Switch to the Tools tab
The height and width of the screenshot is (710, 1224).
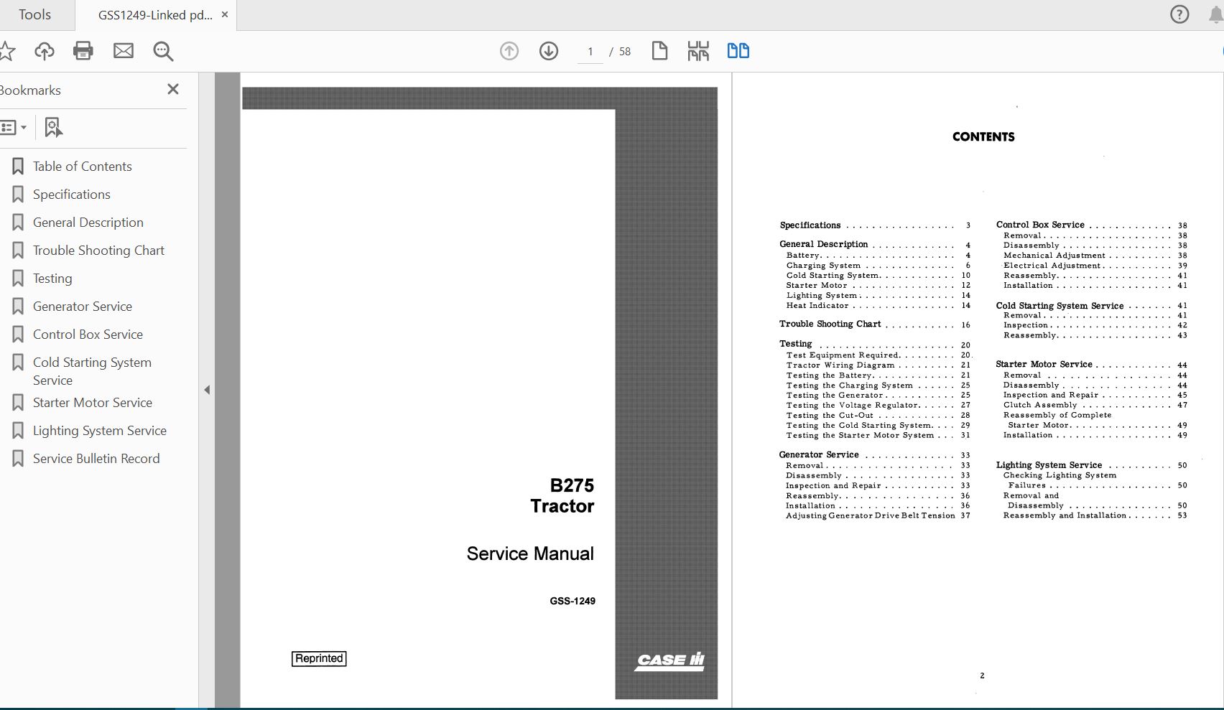(34, 14)
